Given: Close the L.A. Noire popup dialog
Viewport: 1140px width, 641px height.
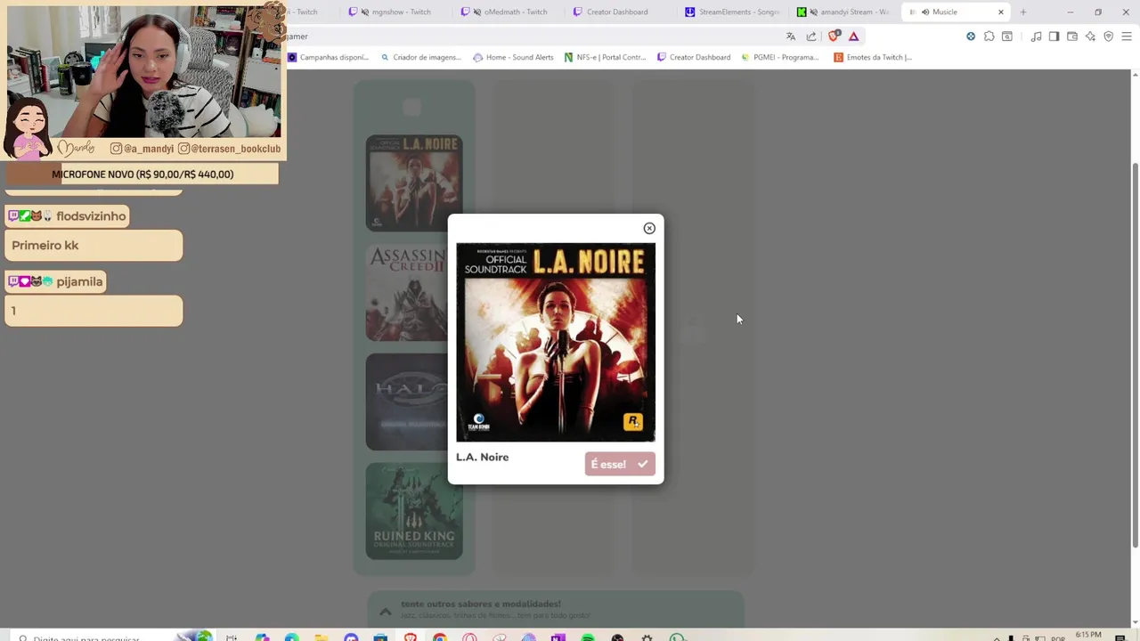Looking at the screenshot, I should click(x=649, y=229).
